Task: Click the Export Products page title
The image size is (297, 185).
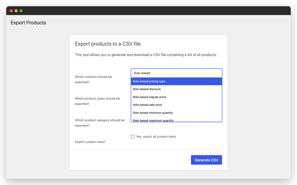Action: pyautogui.click(x=28, y=23)
